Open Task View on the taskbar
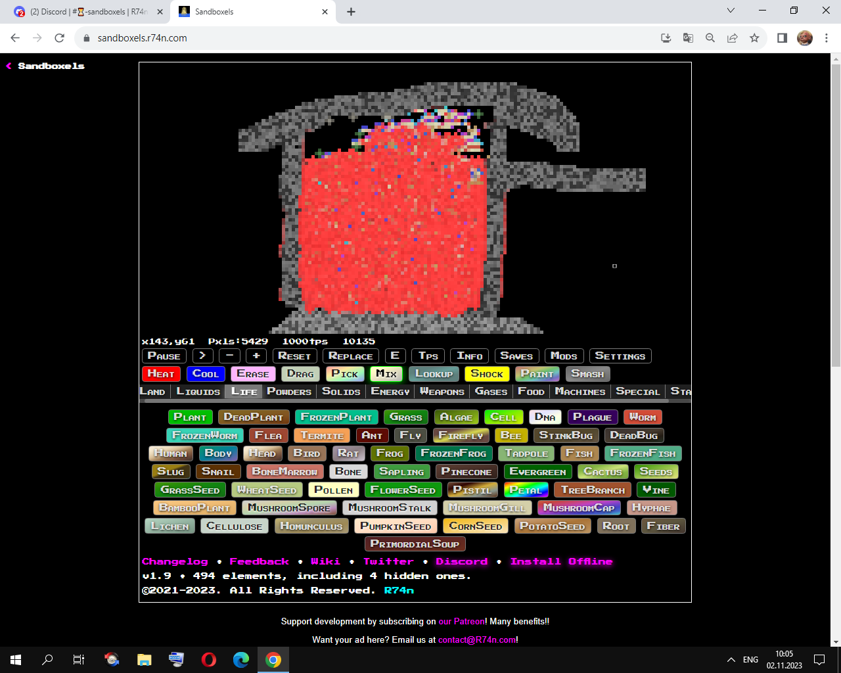 [x=79, y=660]
